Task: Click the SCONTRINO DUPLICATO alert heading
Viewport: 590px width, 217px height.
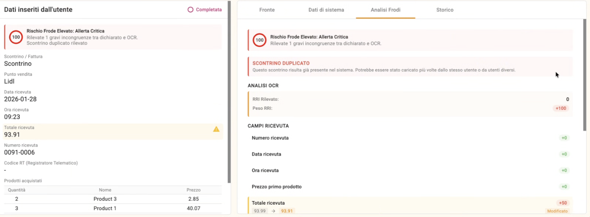Action: click(x=281, y=63)
